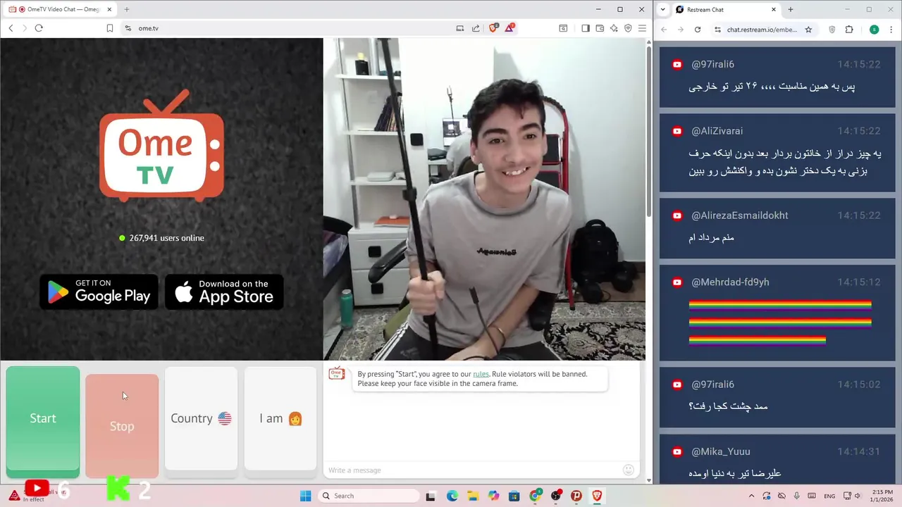Open tab search dropdown in Chrome window
The width and height of the screenshot is (902, 507).
662,10
